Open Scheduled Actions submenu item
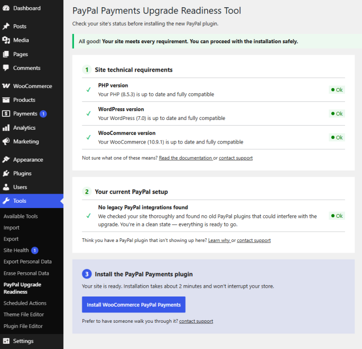This screenshot has width=362, height=349. (x=25, y=303)
